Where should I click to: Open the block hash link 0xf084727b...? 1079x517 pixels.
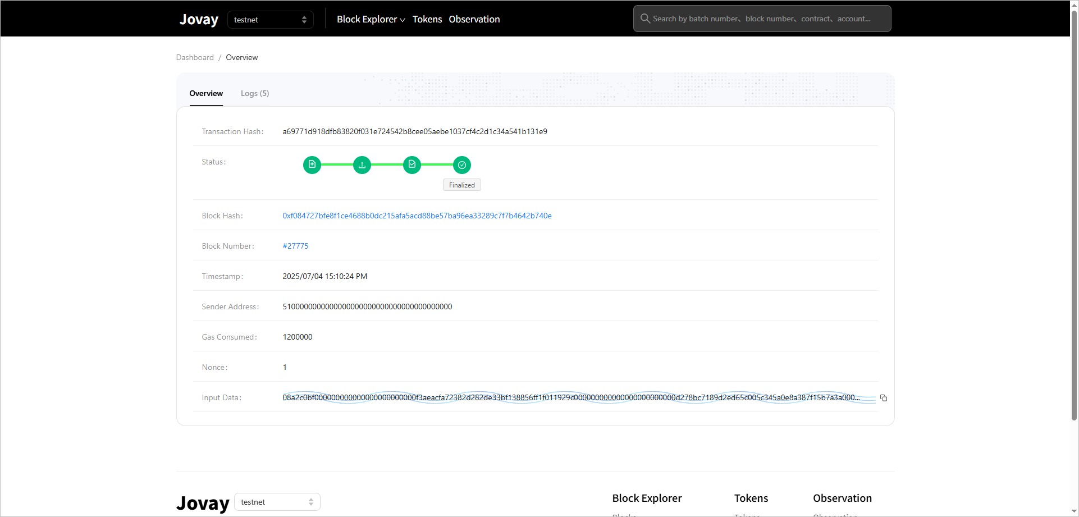pyautogui.click(x=417, y=216)
